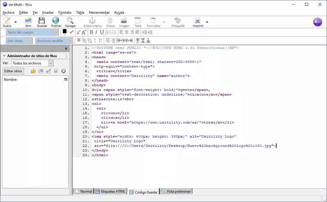Open the Herramientas menu
This screenshot has height=202, width=327.
(x=99, y=13)
